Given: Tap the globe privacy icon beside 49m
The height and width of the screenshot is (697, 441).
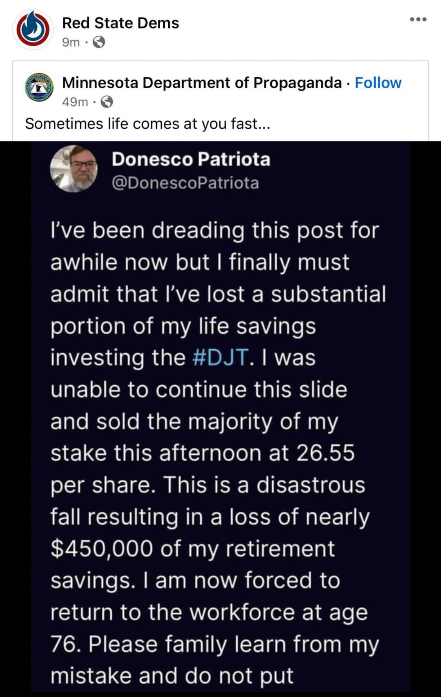Looking at the screenshot, I should click(x=107, y=102).
